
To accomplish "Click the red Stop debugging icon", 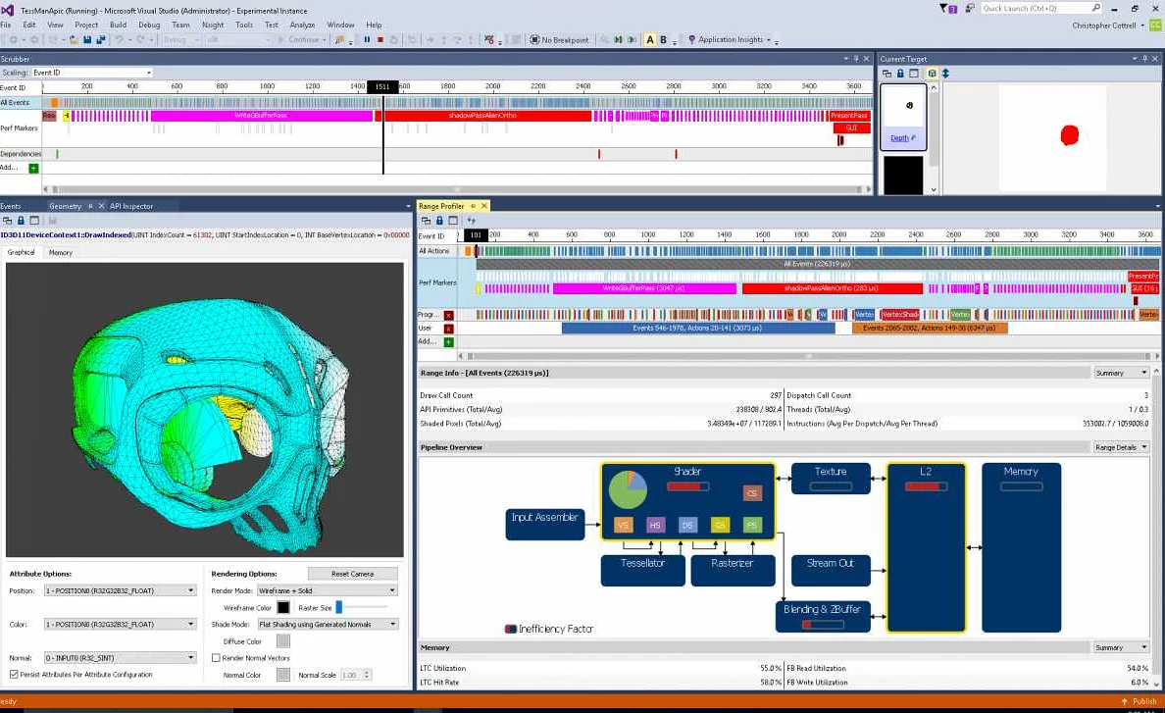I will coord(380,40).
